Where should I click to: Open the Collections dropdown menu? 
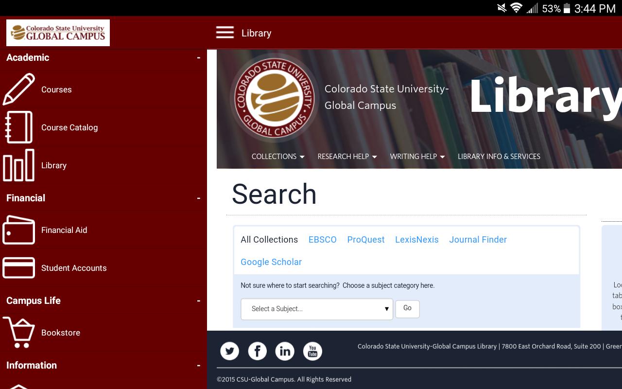tap(278, 157)
